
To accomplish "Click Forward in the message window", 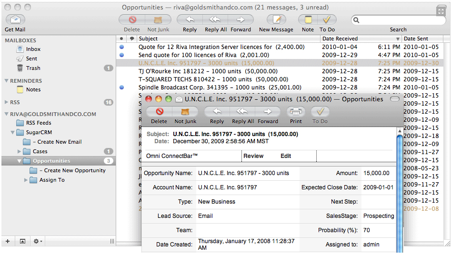I will click(268, 111).
